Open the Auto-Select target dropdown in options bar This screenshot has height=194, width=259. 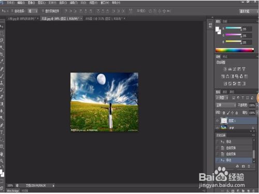[x=33, y=11]
